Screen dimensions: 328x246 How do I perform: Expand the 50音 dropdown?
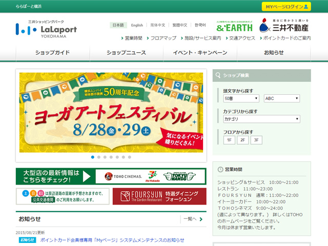(241, 98)
